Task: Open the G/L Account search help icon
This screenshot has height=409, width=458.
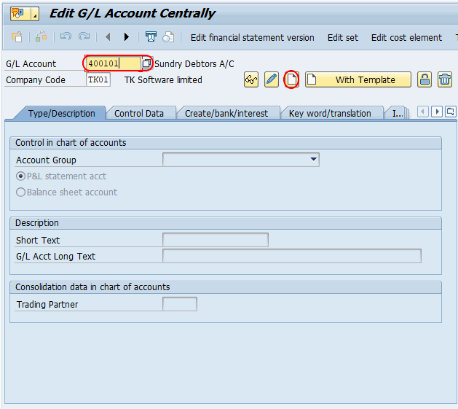Action: pos(146,63)
